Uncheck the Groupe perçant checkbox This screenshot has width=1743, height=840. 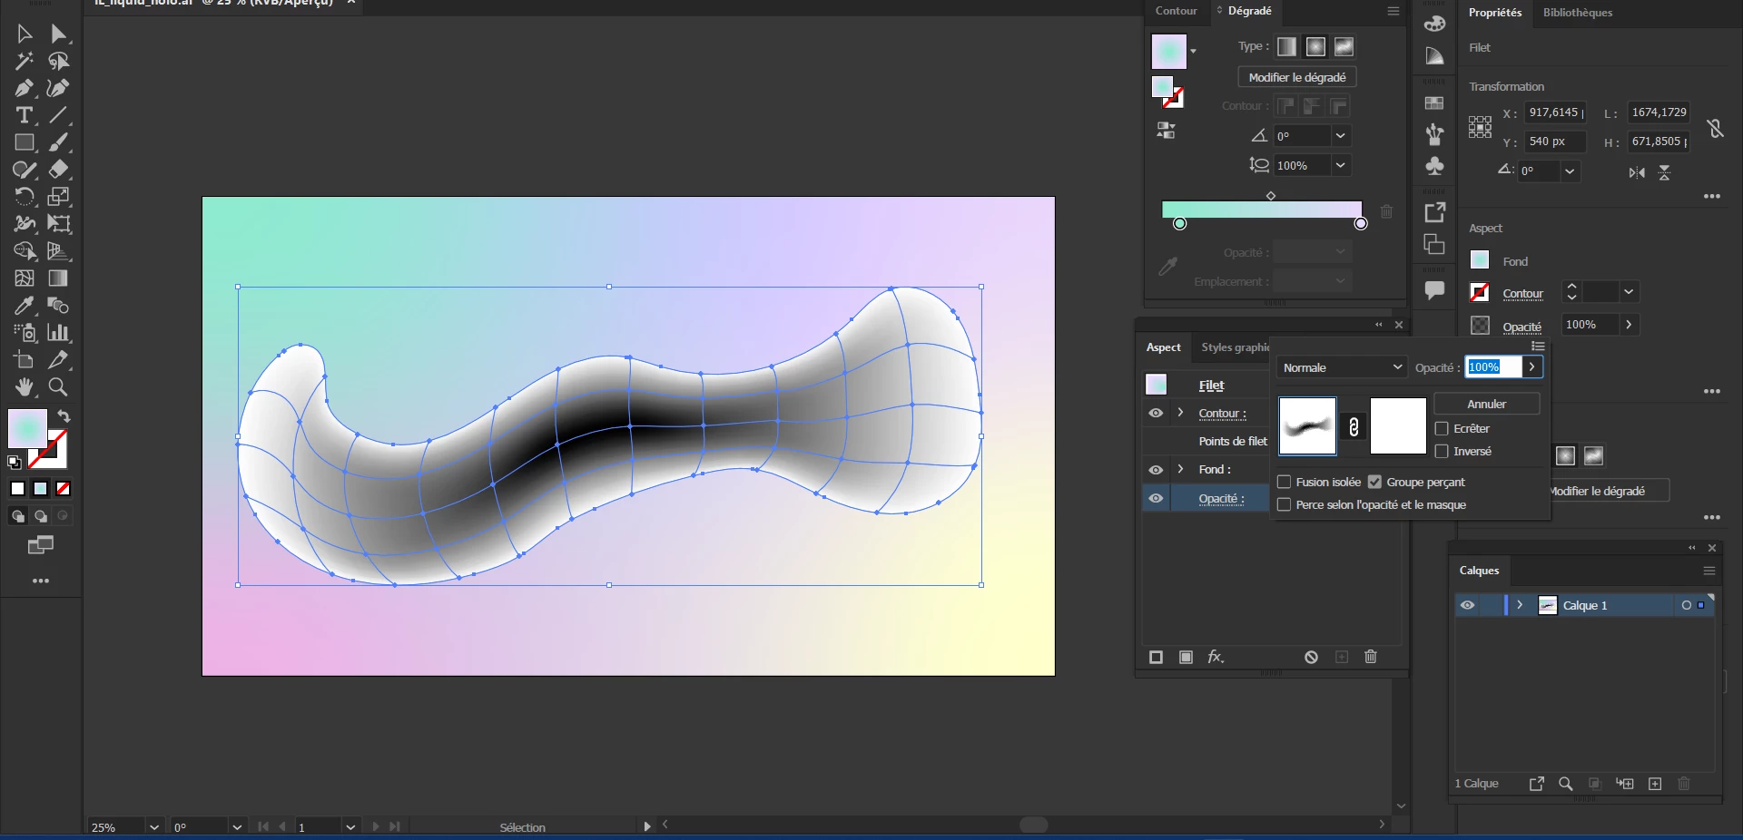coord(1374,482)
